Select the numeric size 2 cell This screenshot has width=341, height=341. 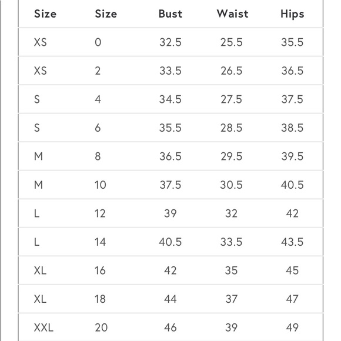point(98,71)
